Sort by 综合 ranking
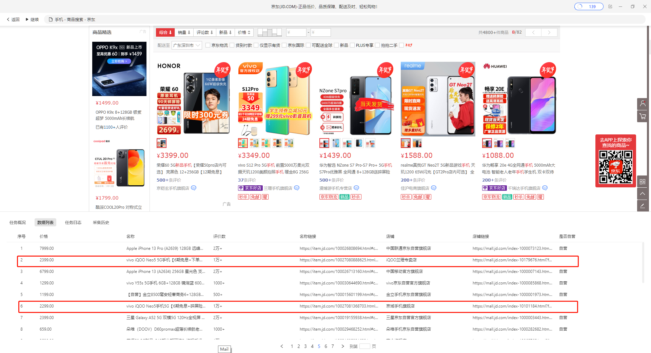Screen dimensions: 651x353 pyautogui.click(x=165, y=33)
